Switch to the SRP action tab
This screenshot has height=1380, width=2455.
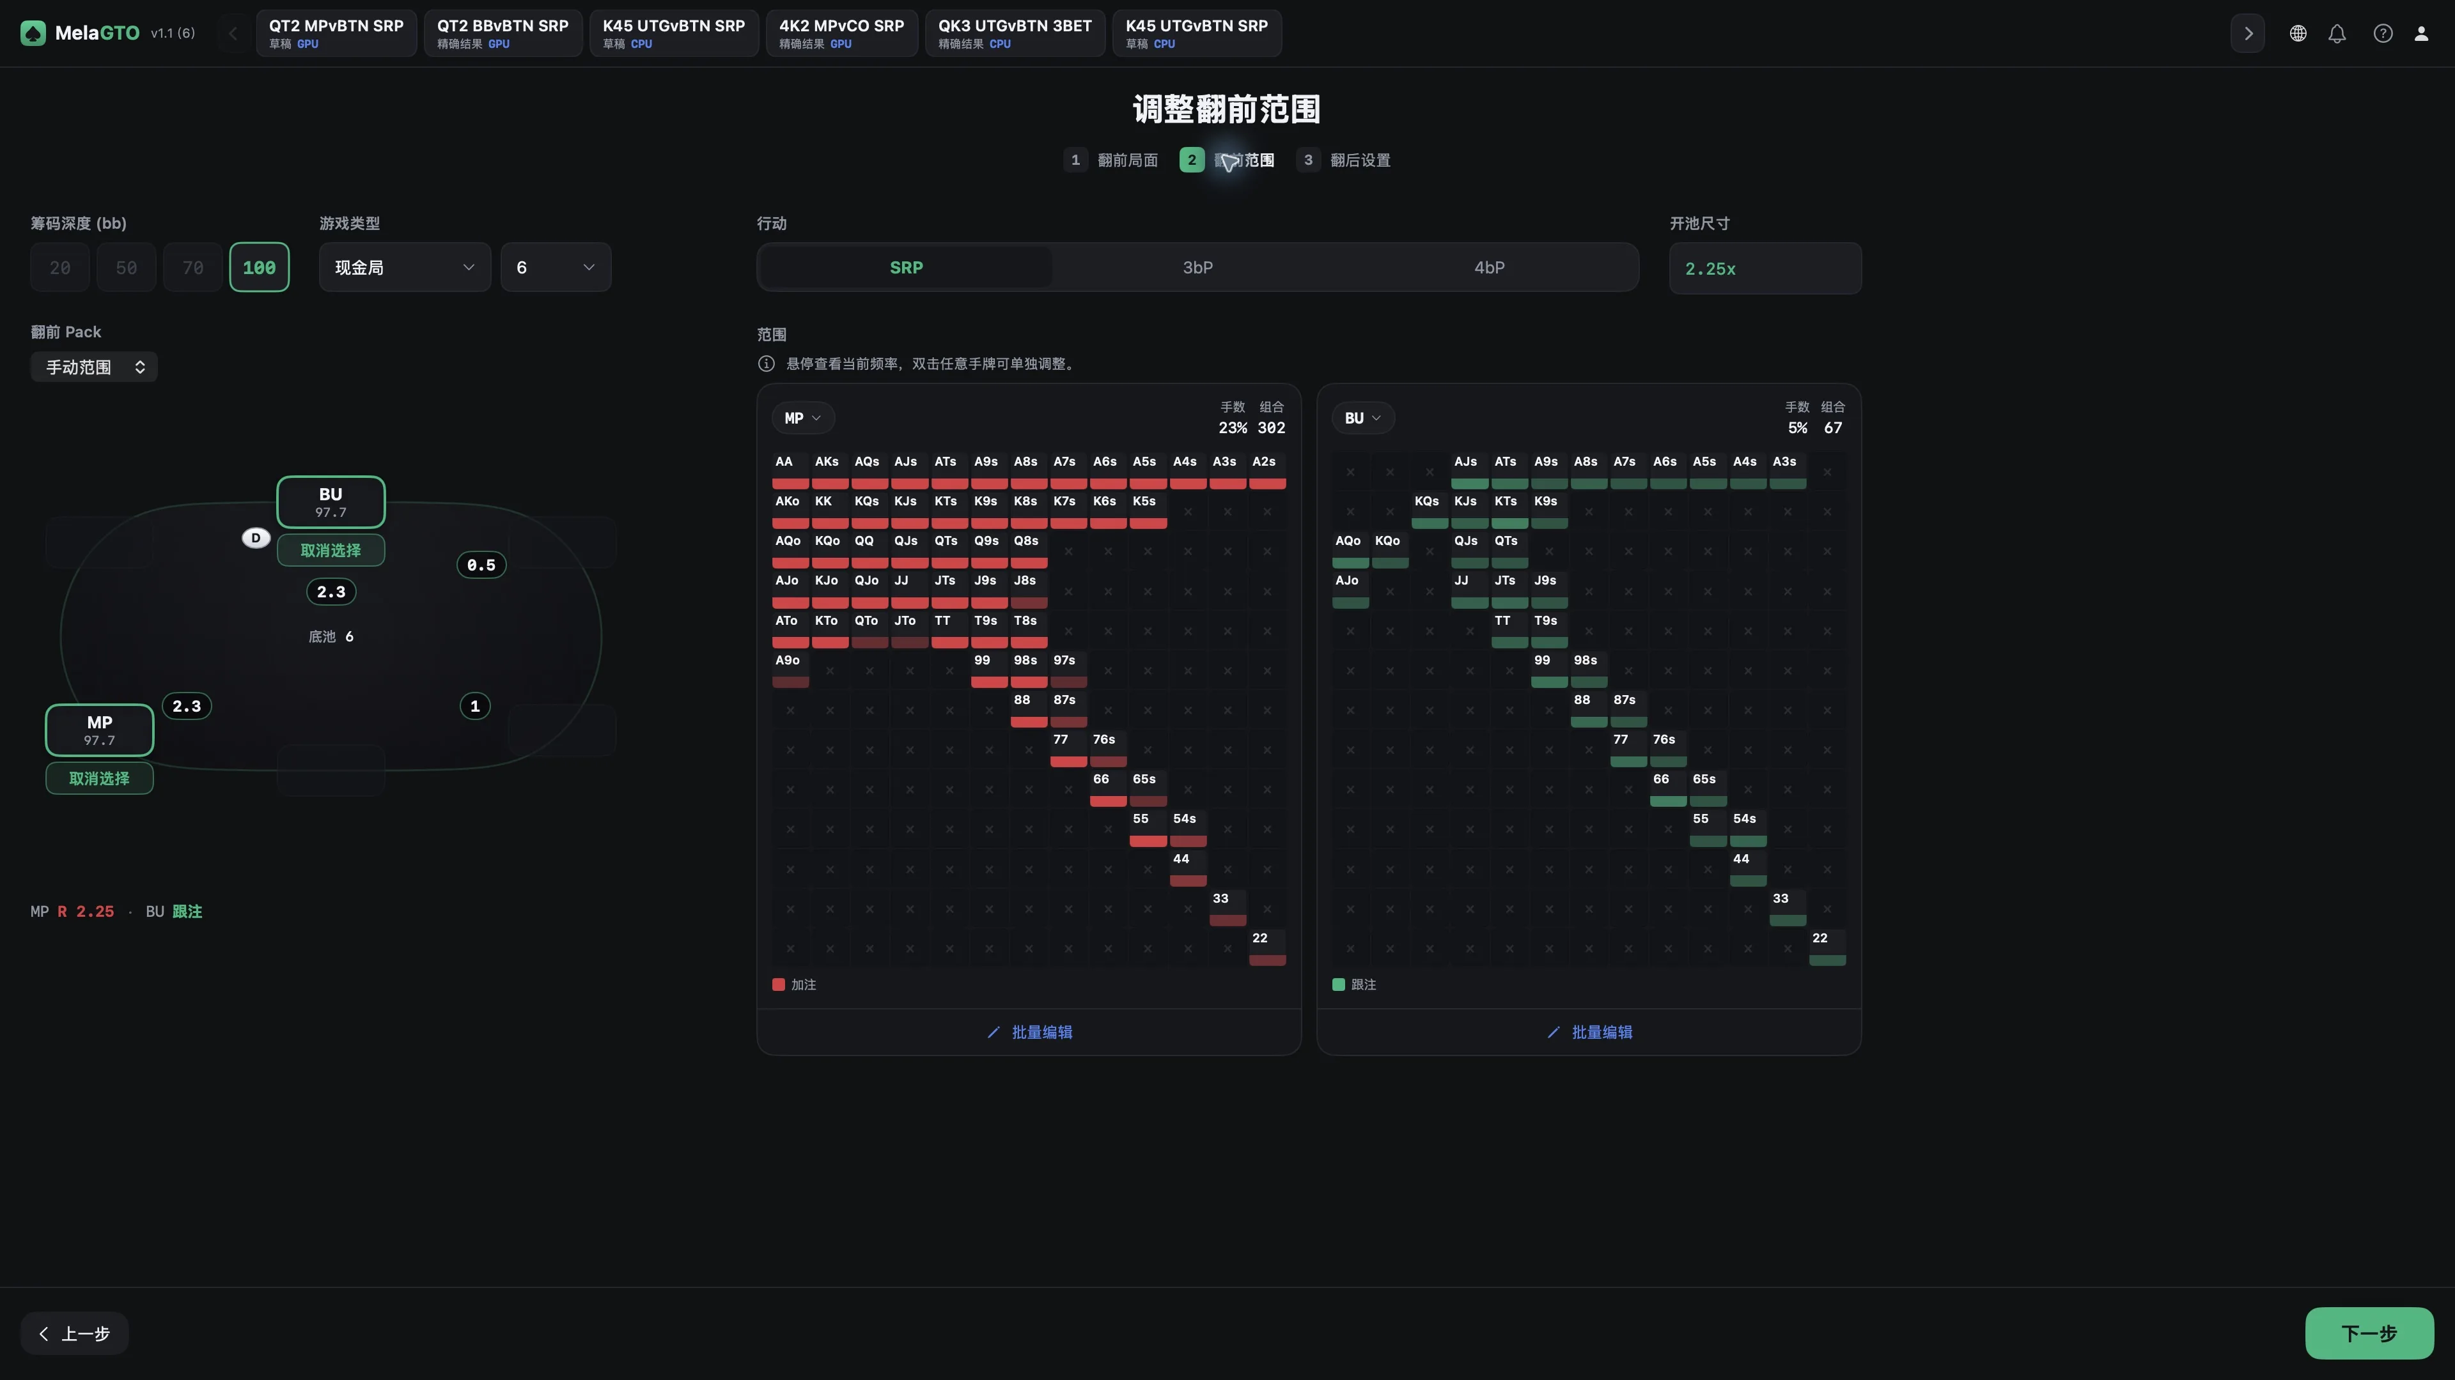pos(907,268)
